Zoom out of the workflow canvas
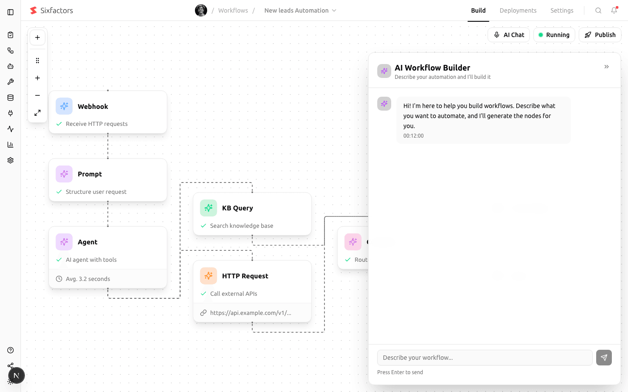 pyautogui.click(x=38, y=95)
